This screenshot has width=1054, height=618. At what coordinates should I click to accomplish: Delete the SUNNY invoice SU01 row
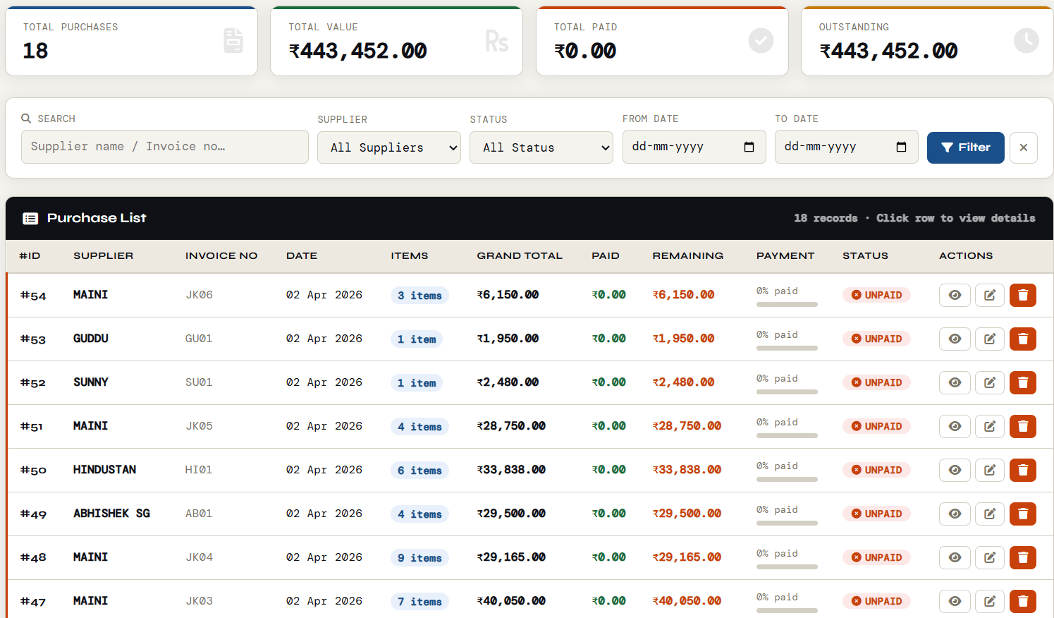click(x=1022, y=382)
